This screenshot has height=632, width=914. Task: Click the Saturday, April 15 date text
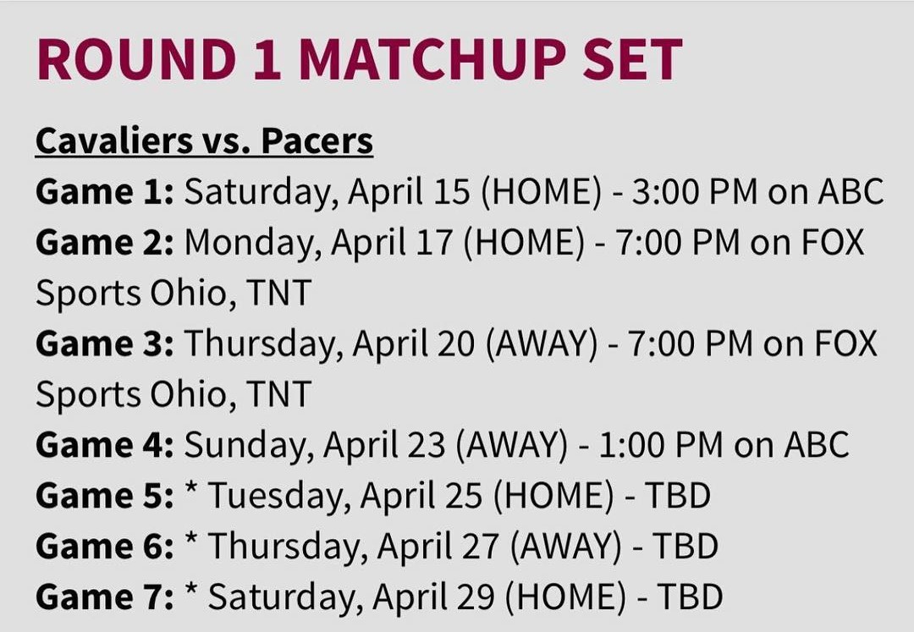click(327, 193)
